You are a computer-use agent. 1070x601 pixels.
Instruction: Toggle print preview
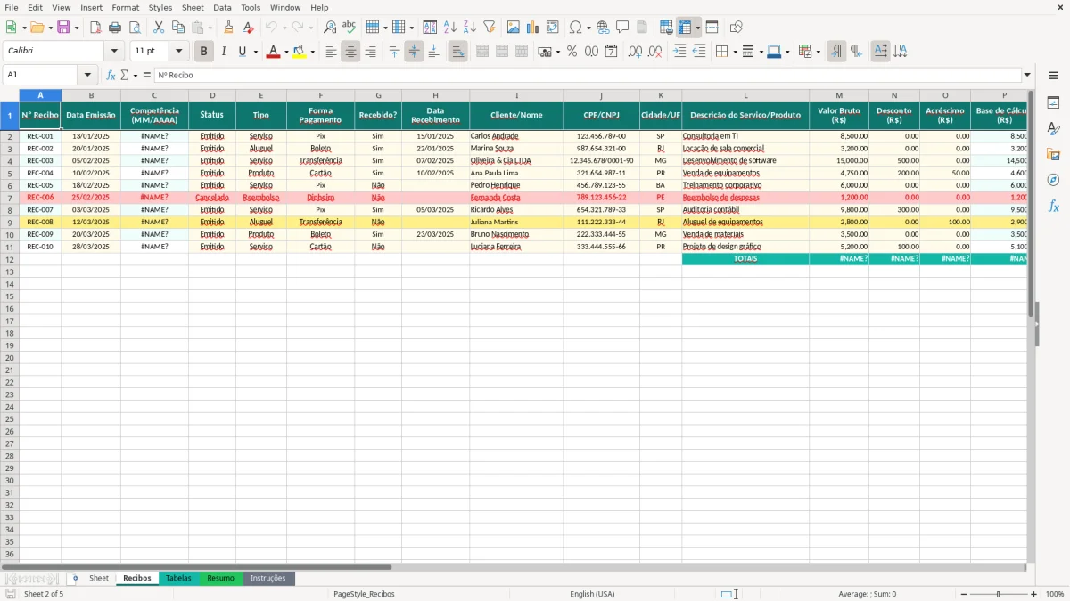pos(134,28)
